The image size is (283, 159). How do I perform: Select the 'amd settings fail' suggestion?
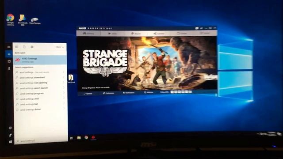click(x=40, y=104)
